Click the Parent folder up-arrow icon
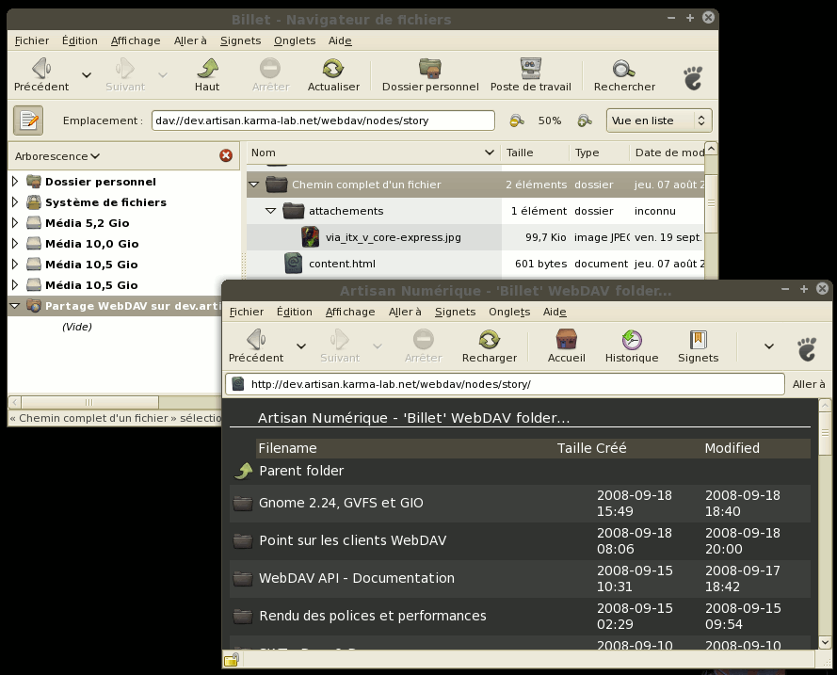This screenshot has width=837, height=675. coord(244,471)
